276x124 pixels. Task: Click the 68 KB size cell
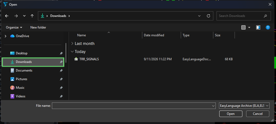coord(229,59)
